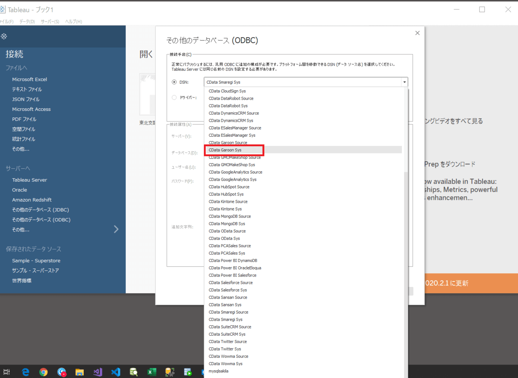Open the ファイル(F) menu
The height and width of the screenshot is (378, 518).
pos(6,21)
